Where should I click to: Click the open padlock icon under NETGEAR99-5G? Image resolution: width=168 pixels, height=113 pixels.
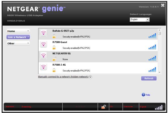(54, 59)
